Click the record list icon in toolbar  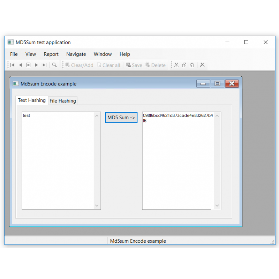click(29, 65)
